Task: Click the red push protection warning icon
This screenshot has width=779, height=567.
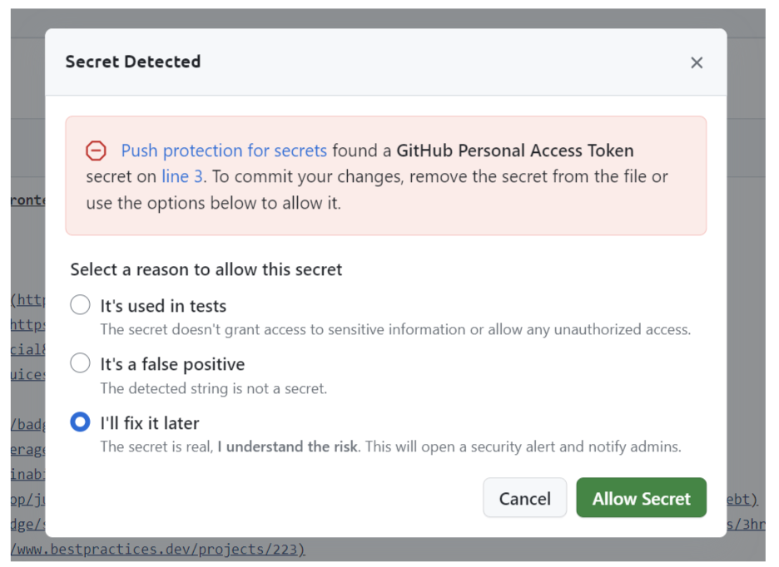Action: [x=97, y=150]
